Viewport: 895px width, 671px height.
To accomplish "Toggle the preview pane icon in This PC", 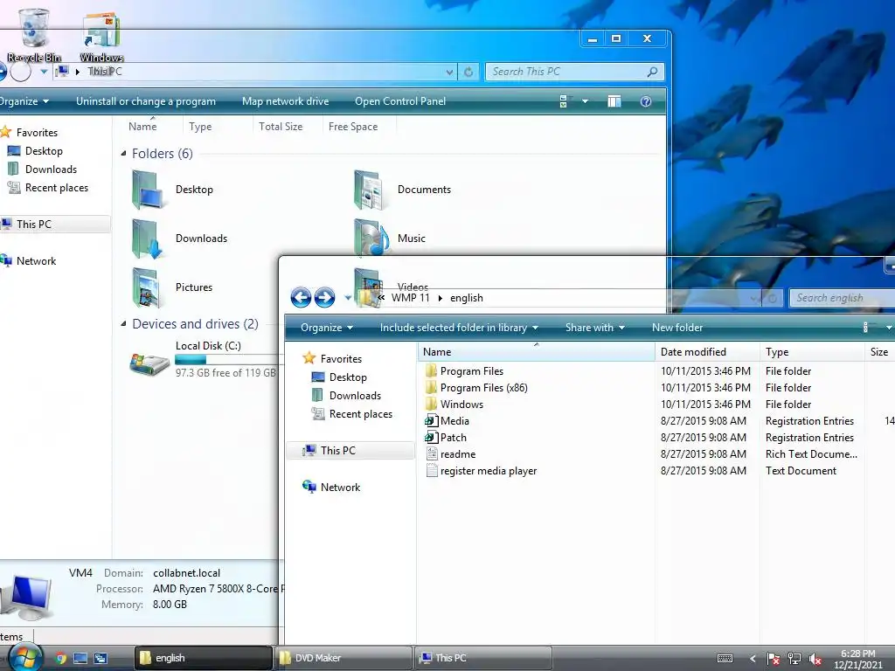I will (614, 101).
